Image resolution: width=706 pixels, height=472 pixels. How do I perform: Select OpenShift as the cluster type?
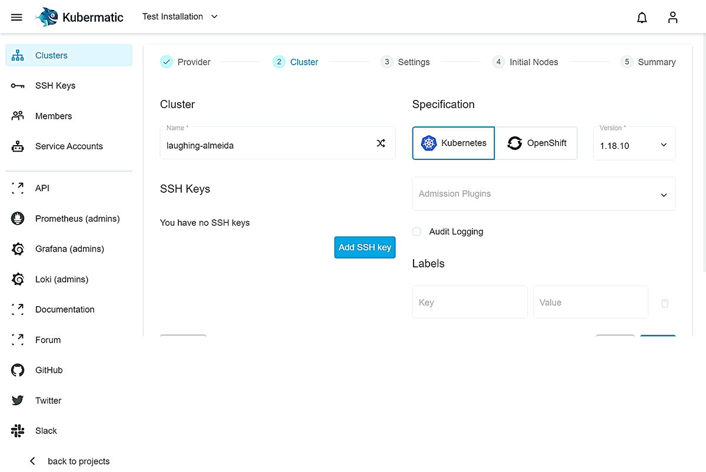[537, 143]
